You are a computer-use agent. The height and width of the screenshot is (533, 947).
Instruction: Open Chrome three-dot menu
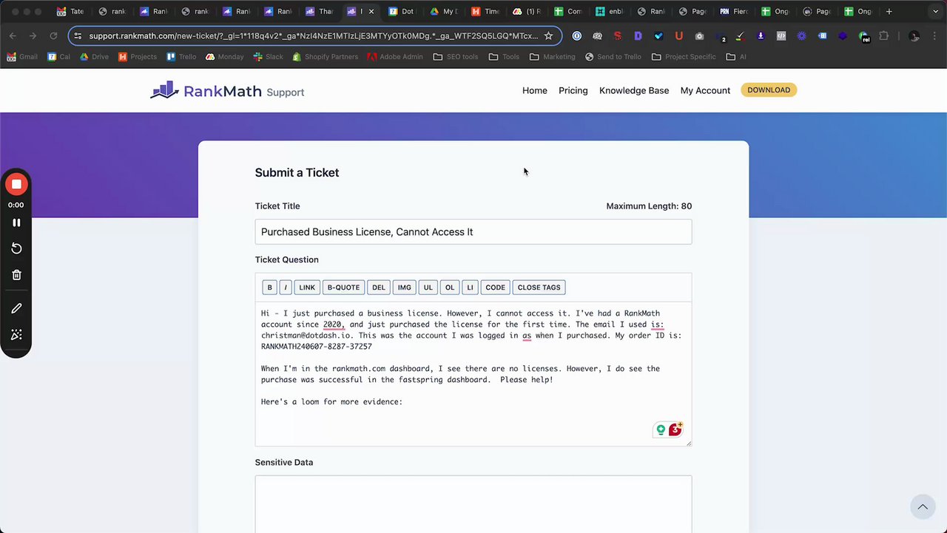[x=934, y=35]
